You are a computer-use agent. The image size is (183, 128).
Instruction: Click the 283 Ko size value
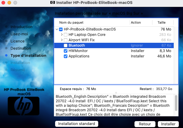pos(165,35)
